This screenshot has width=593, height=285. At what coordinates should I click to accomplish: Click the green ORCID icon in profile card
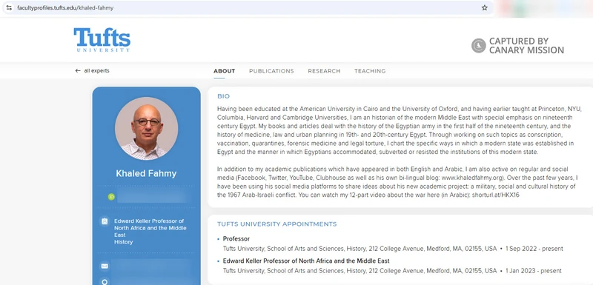click(111, 197)
